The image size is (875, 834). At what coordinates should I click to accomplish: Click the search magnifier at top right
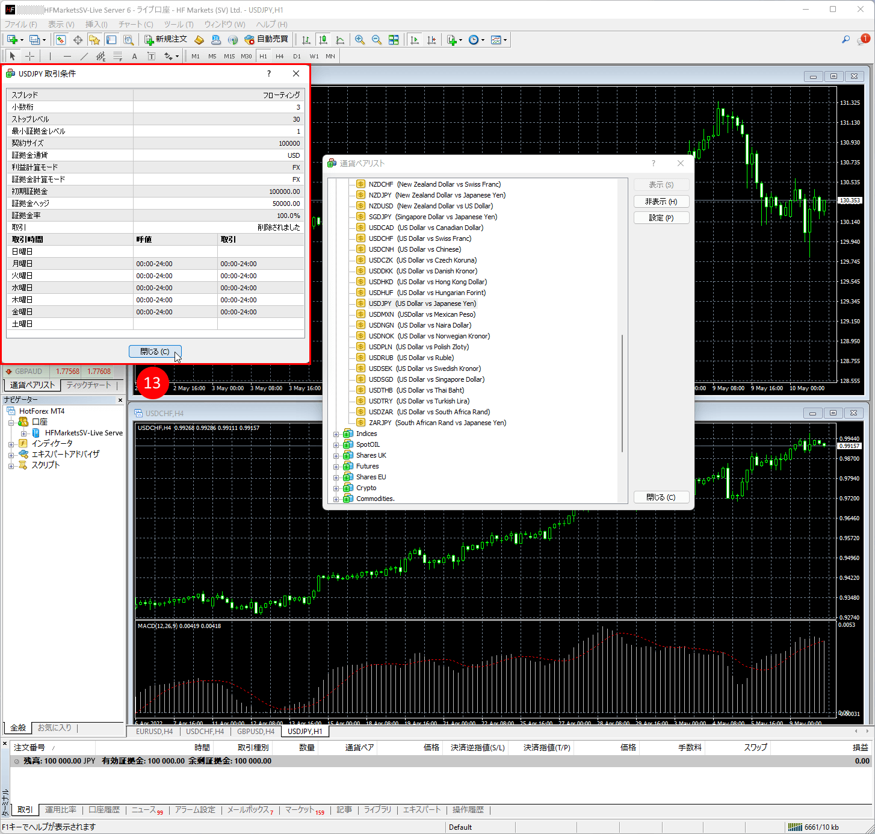coord(846,40)
